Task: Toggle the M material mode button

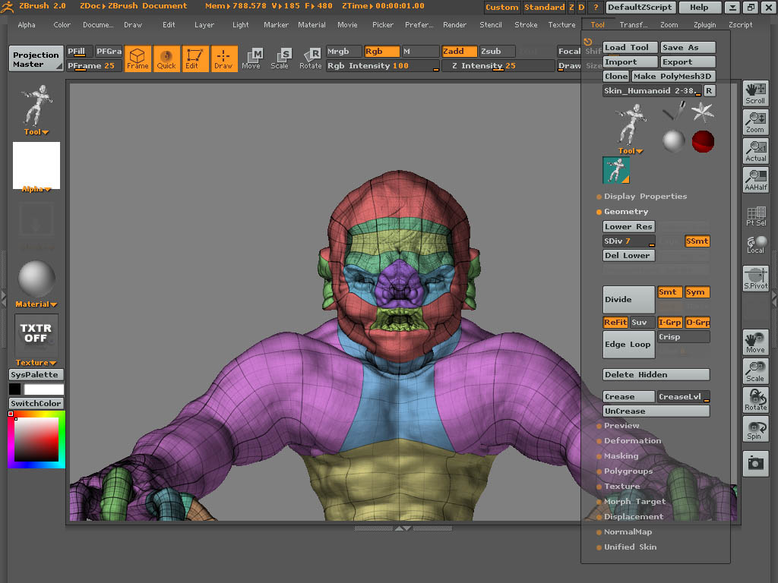Action: 420,52
